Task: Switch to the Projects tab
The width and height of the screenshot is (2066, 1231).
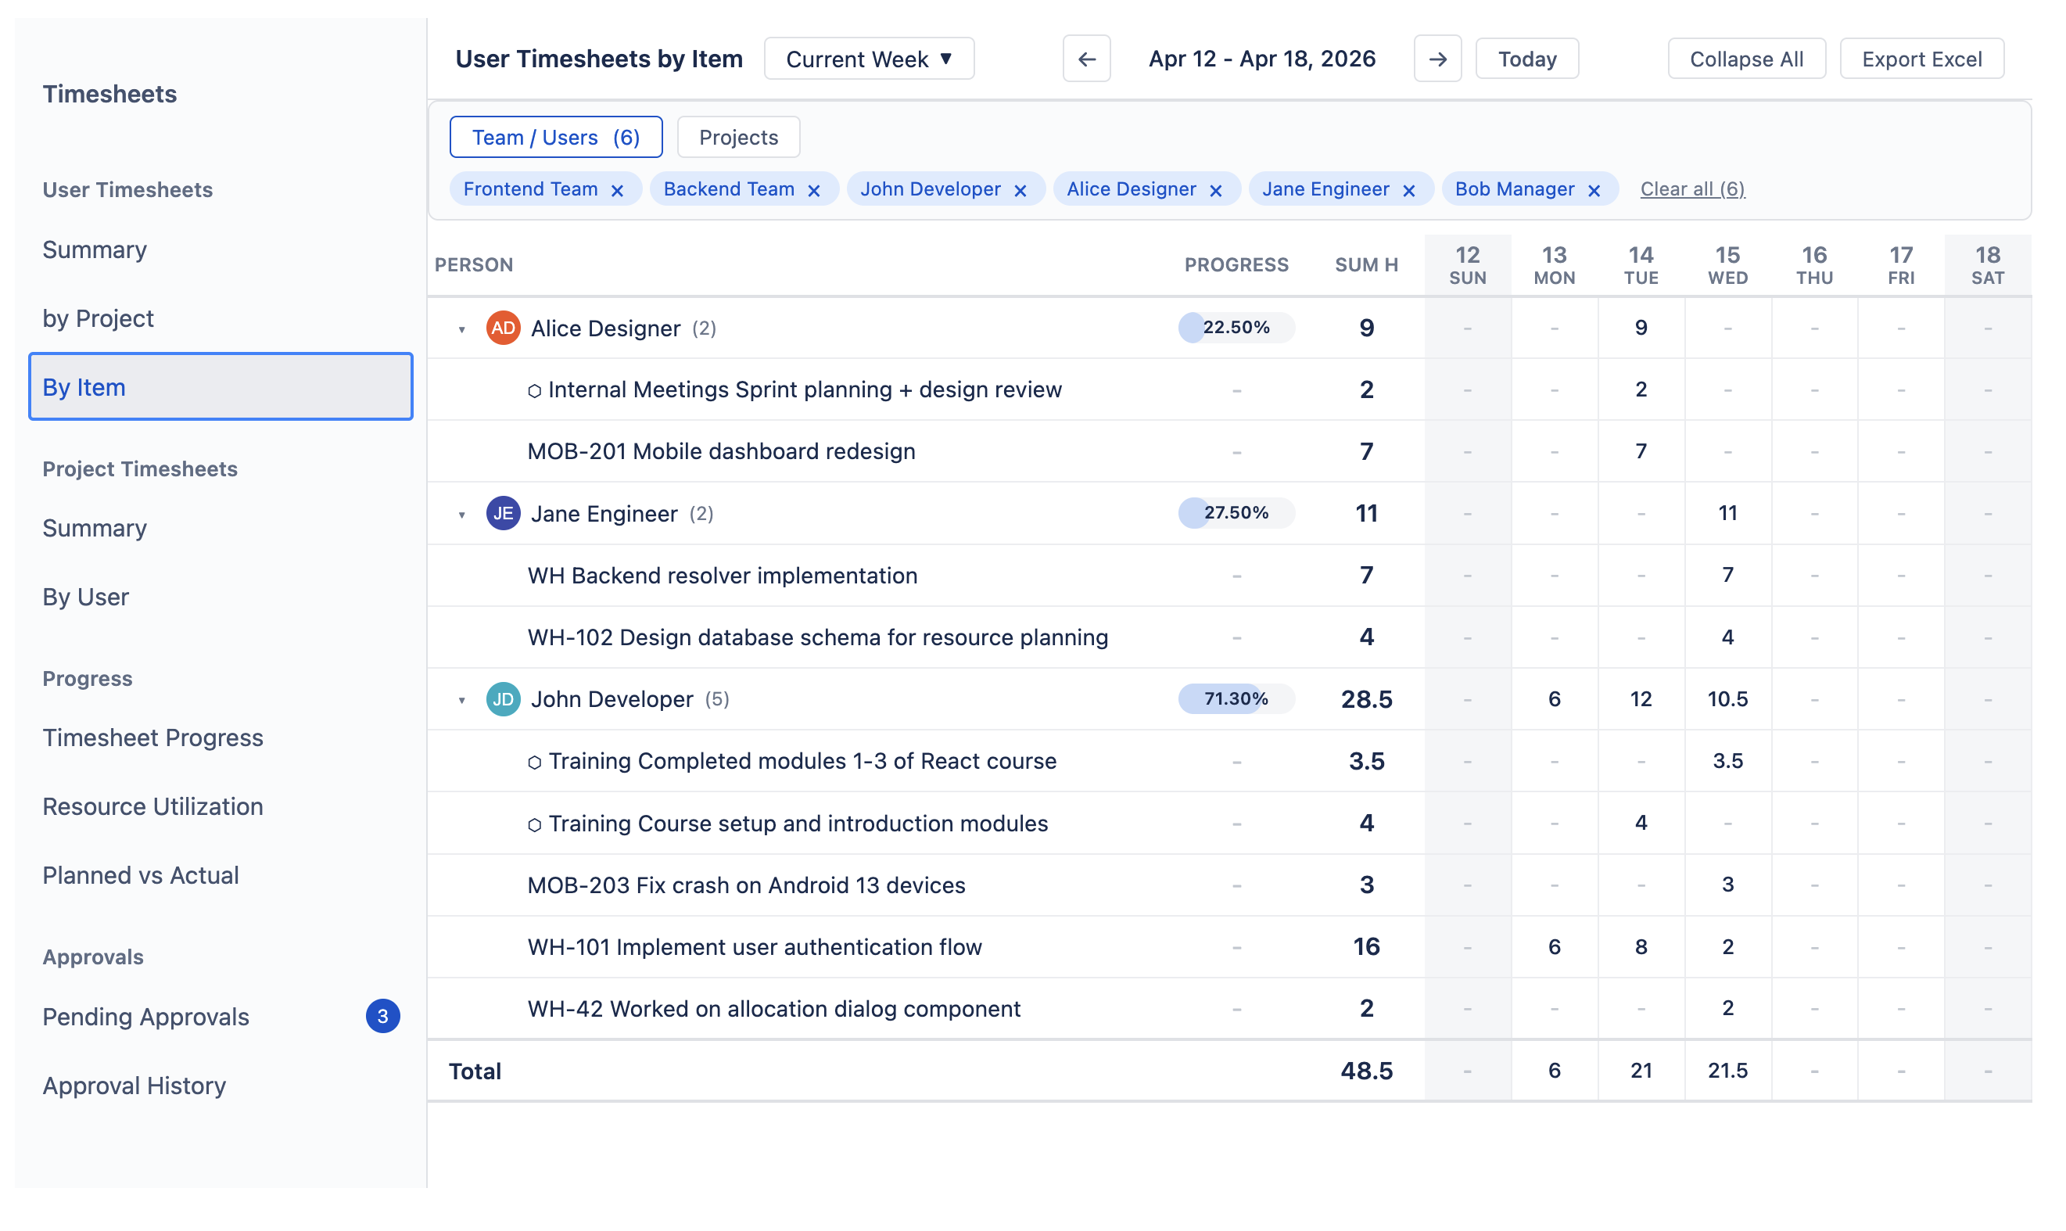Action: click(x=737, y=136)
